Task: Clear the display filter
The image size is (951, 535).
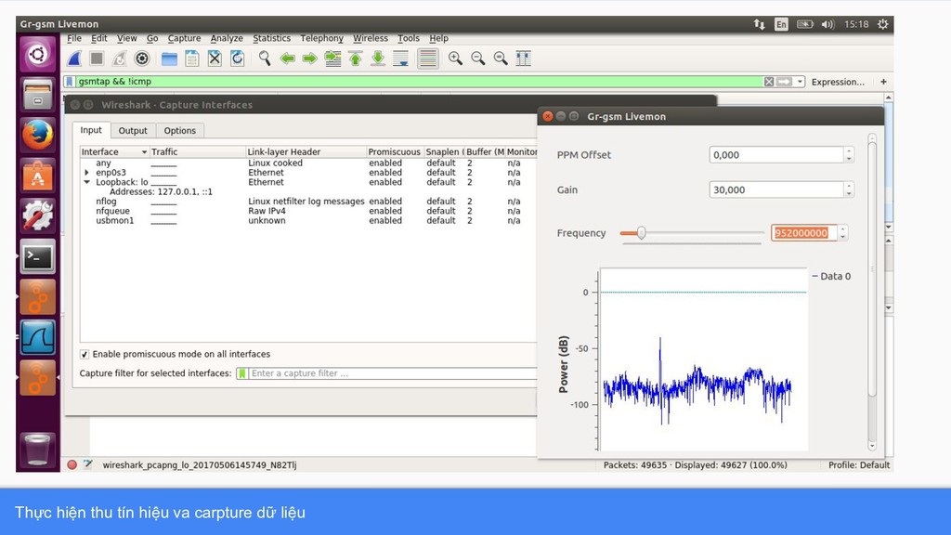Action: tap(768, 82)
